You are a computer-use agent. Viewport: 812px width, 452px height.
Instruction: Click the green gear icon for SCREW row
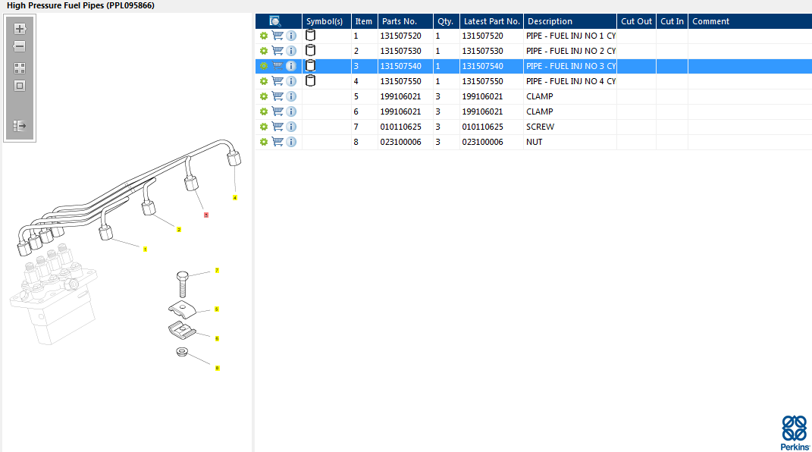[x=264, y=127]
